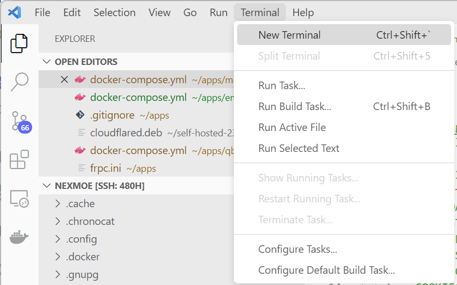457x285 pixels.
Task: Open the Explorer view in activity bar
Action: (19, 43)
